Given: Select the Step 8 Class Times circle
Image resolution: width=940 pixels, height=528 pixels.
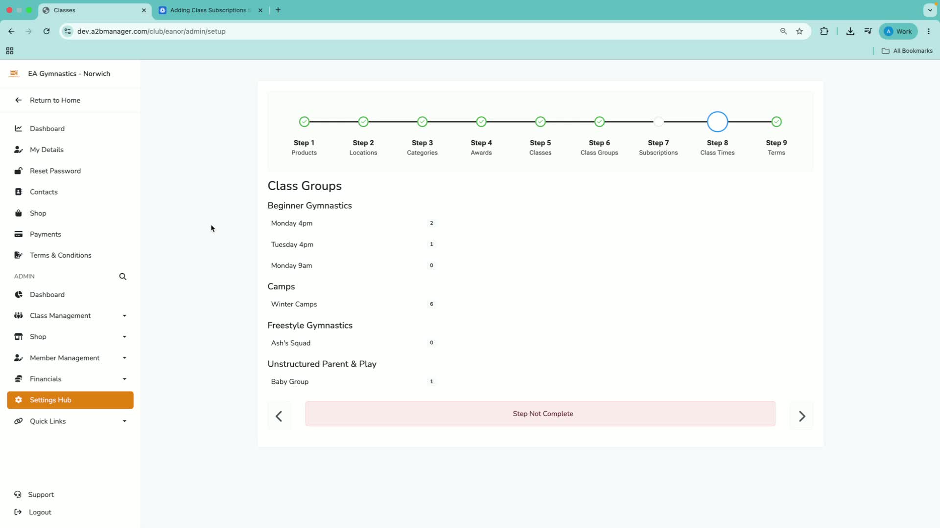Looking at the screenshot, I should 718,122.
